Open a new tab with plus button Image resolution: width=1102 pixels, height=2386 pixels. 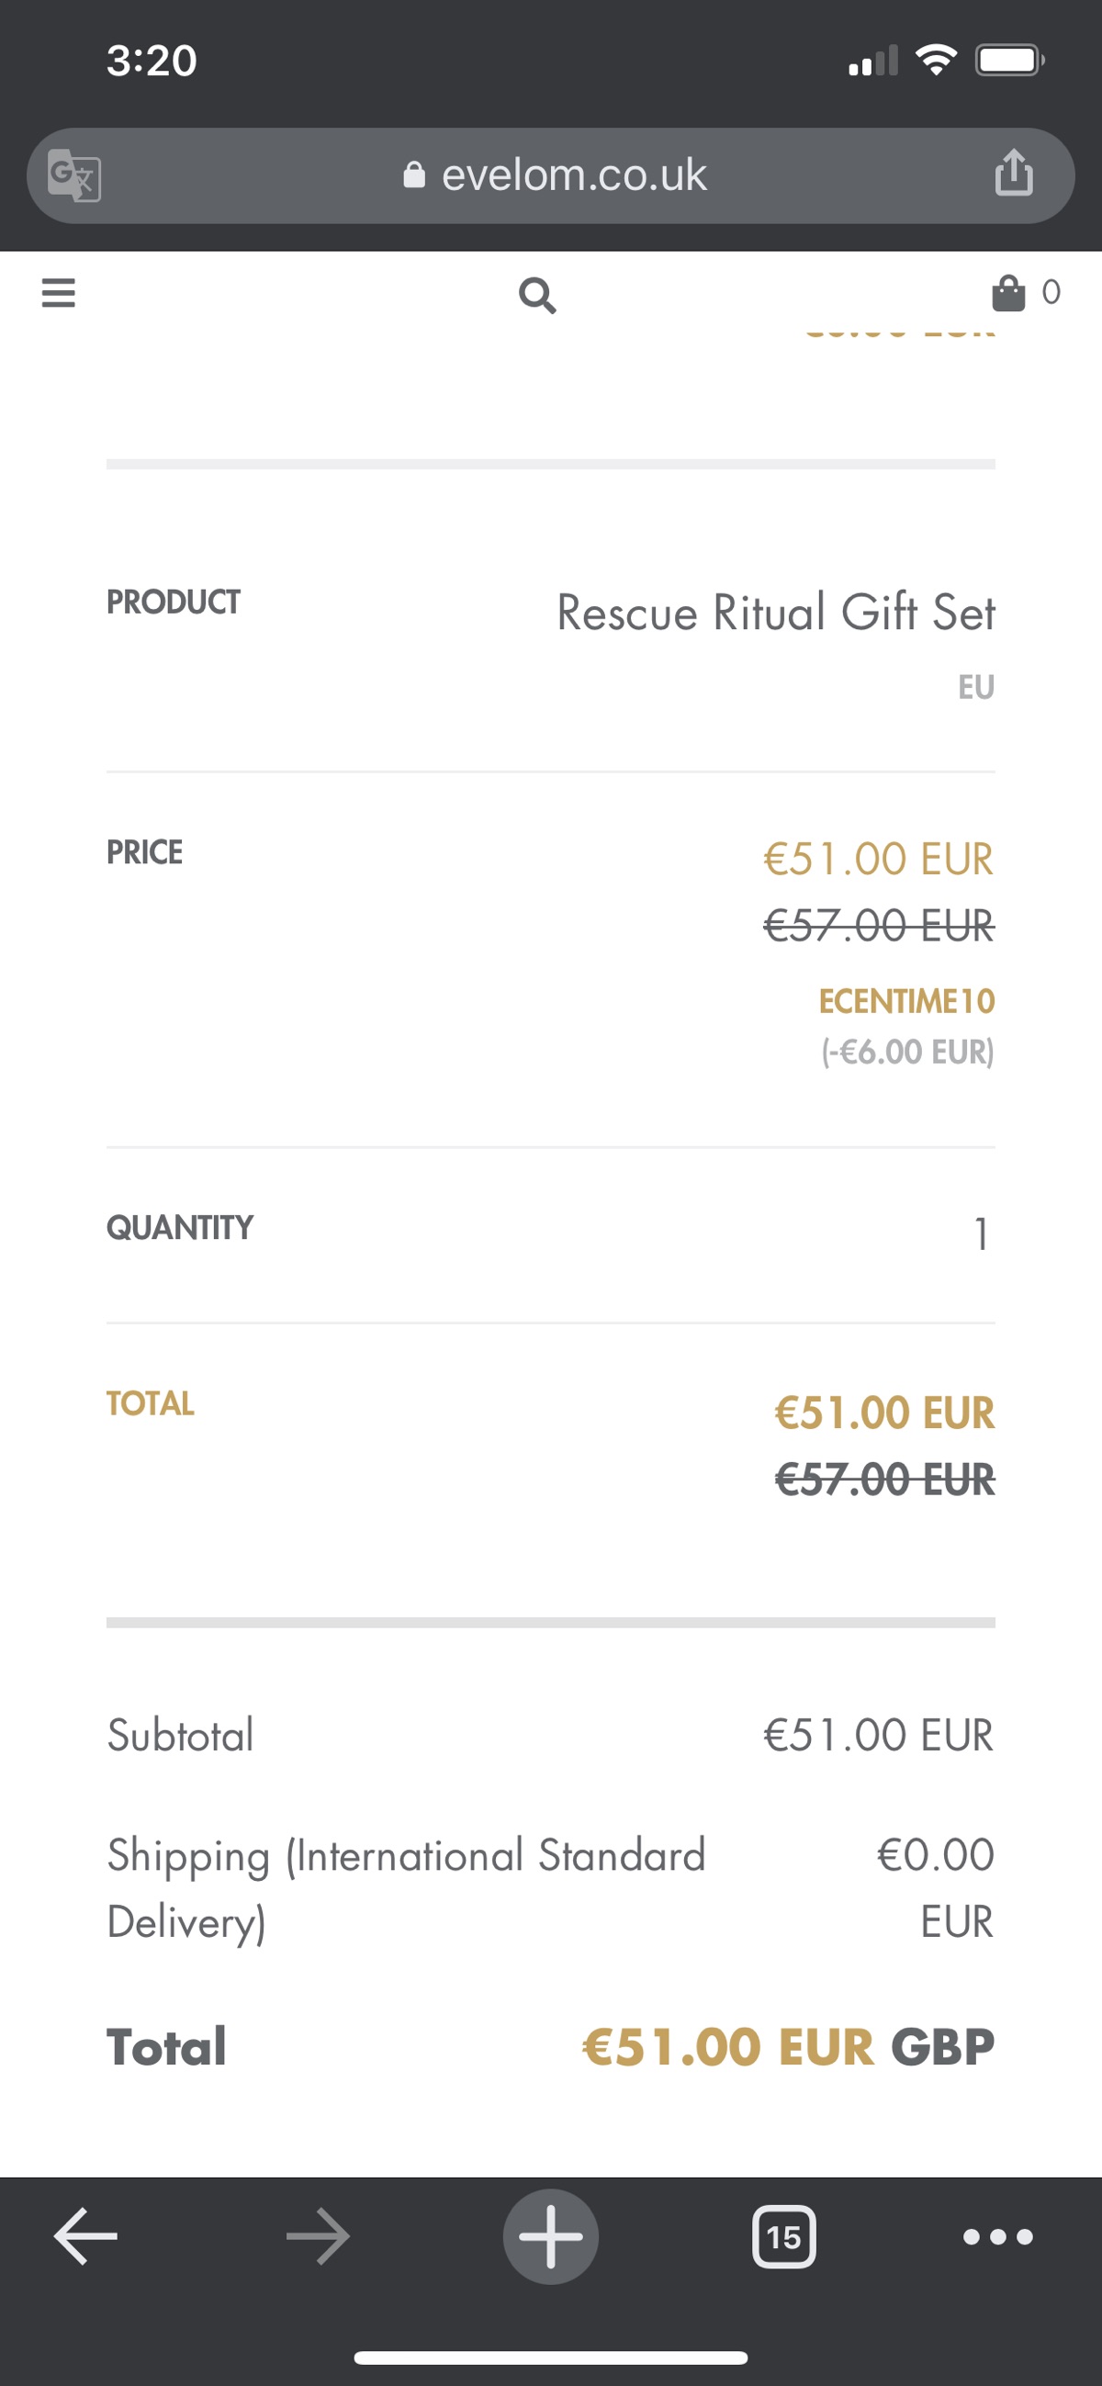point(551,2236)
